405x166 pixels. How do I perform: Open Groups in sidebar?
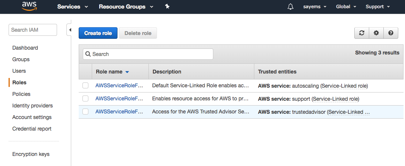coord(21,59)
